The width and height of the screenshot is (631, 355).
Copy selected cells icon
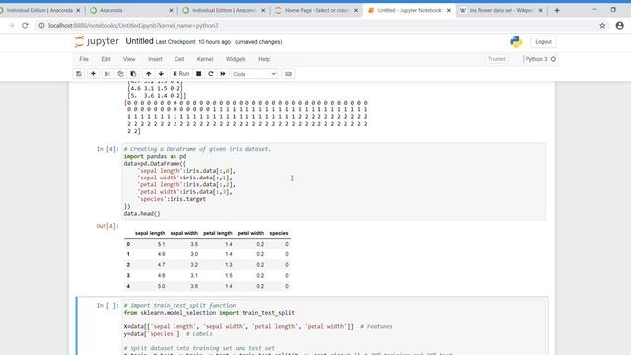tap(120, 74)
